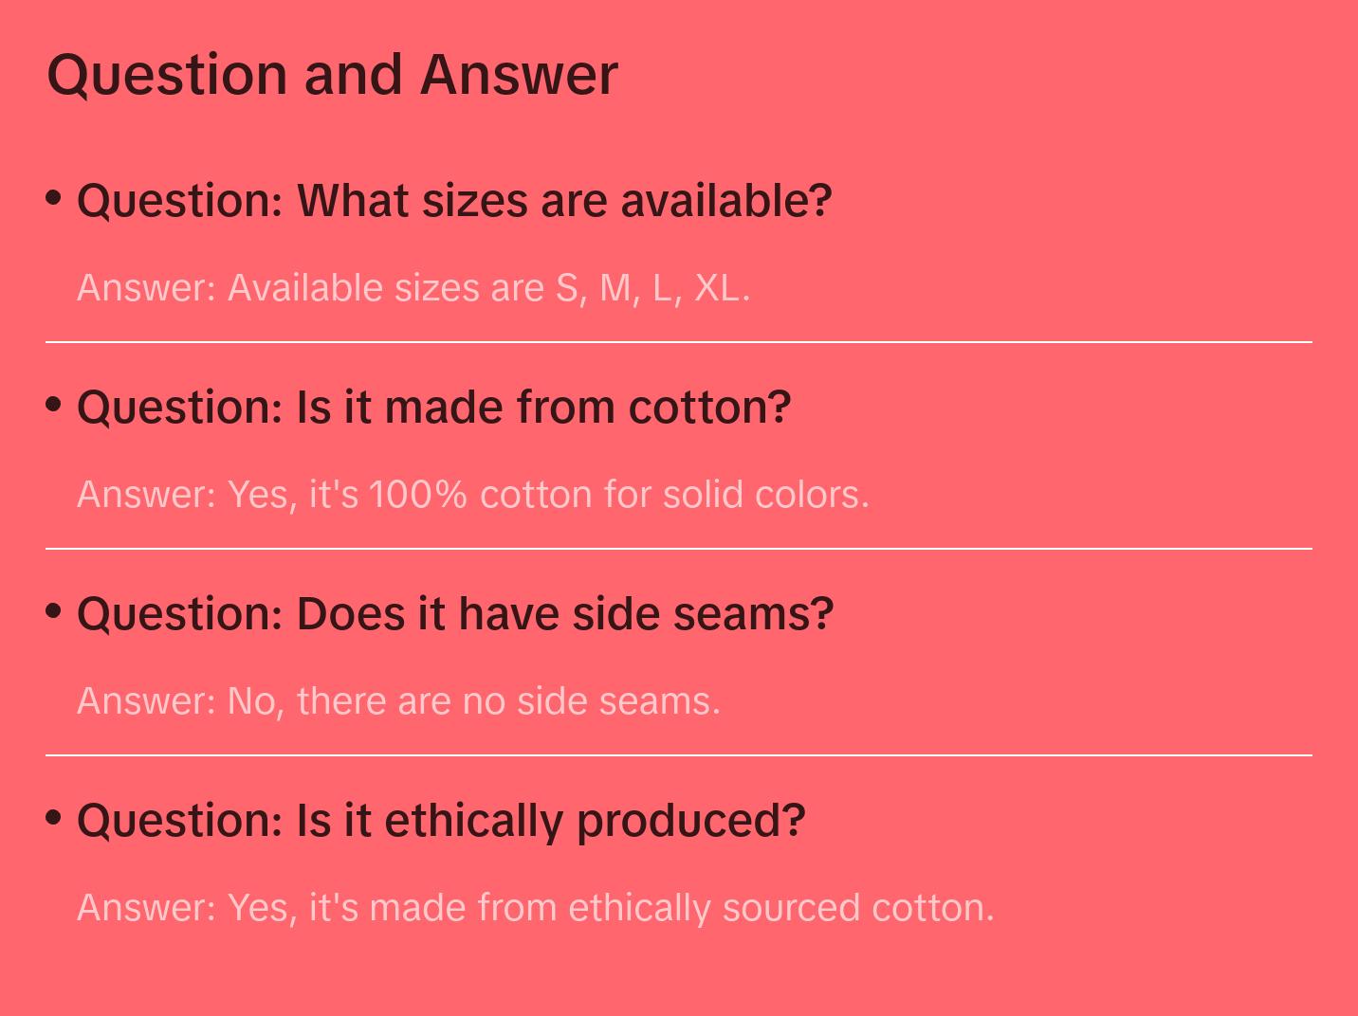
Task: Click the divider line below the side seams answer
Action: pos(679,755)
